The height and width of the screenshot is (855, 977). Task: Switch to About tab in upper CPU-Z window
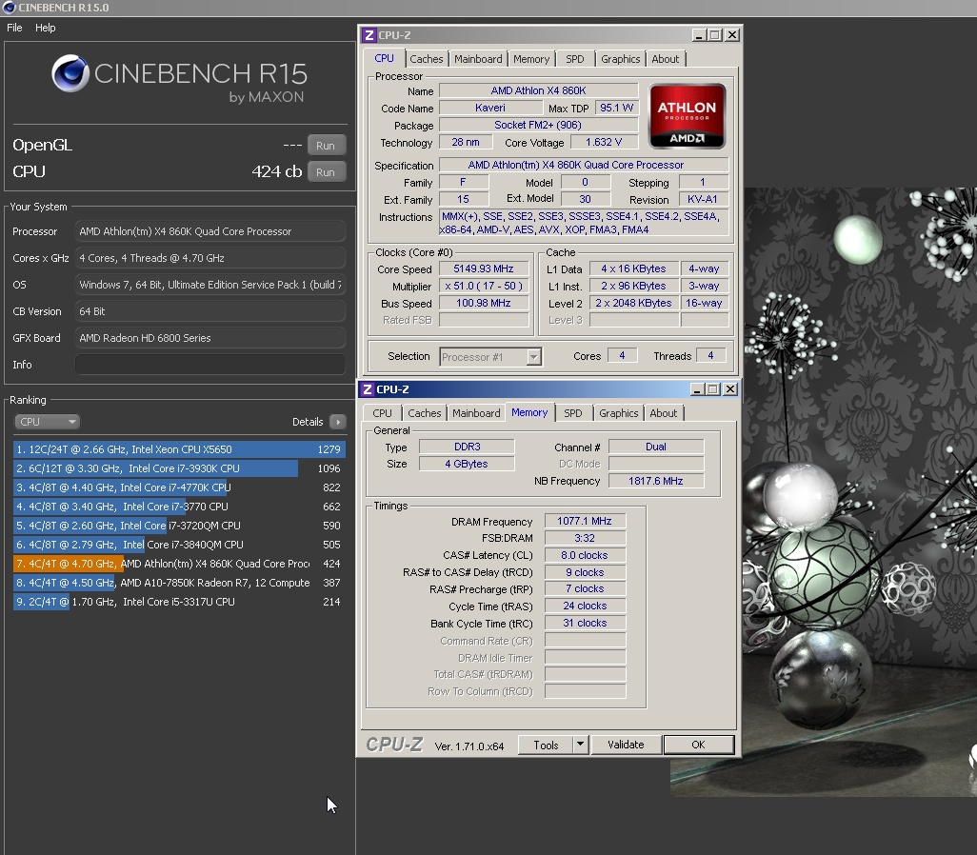(x=666, y=59)
